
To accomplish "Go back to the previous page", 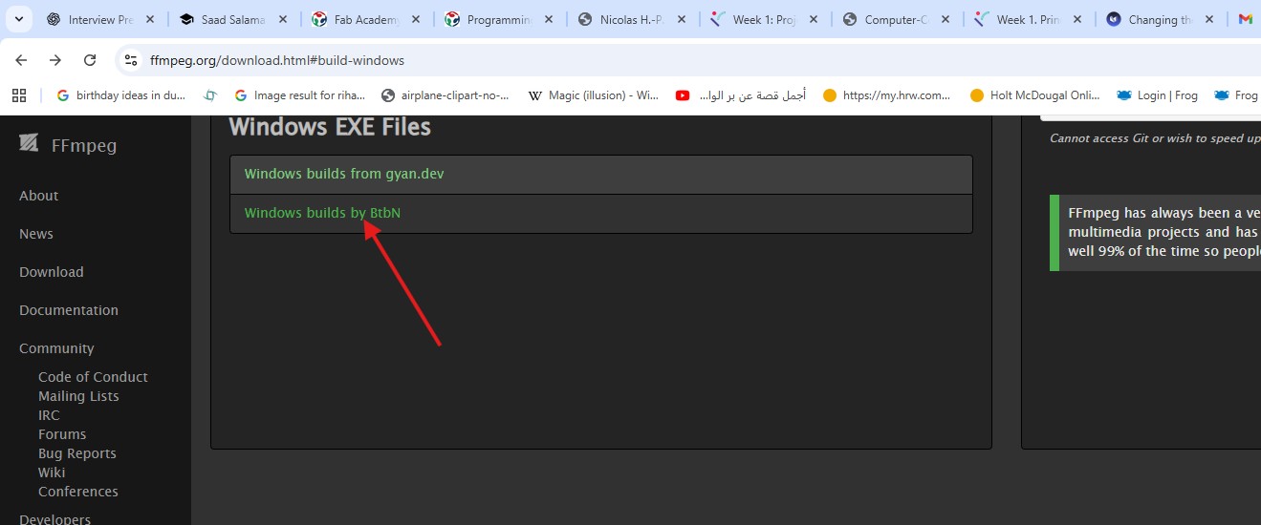I will coord(21,60).
